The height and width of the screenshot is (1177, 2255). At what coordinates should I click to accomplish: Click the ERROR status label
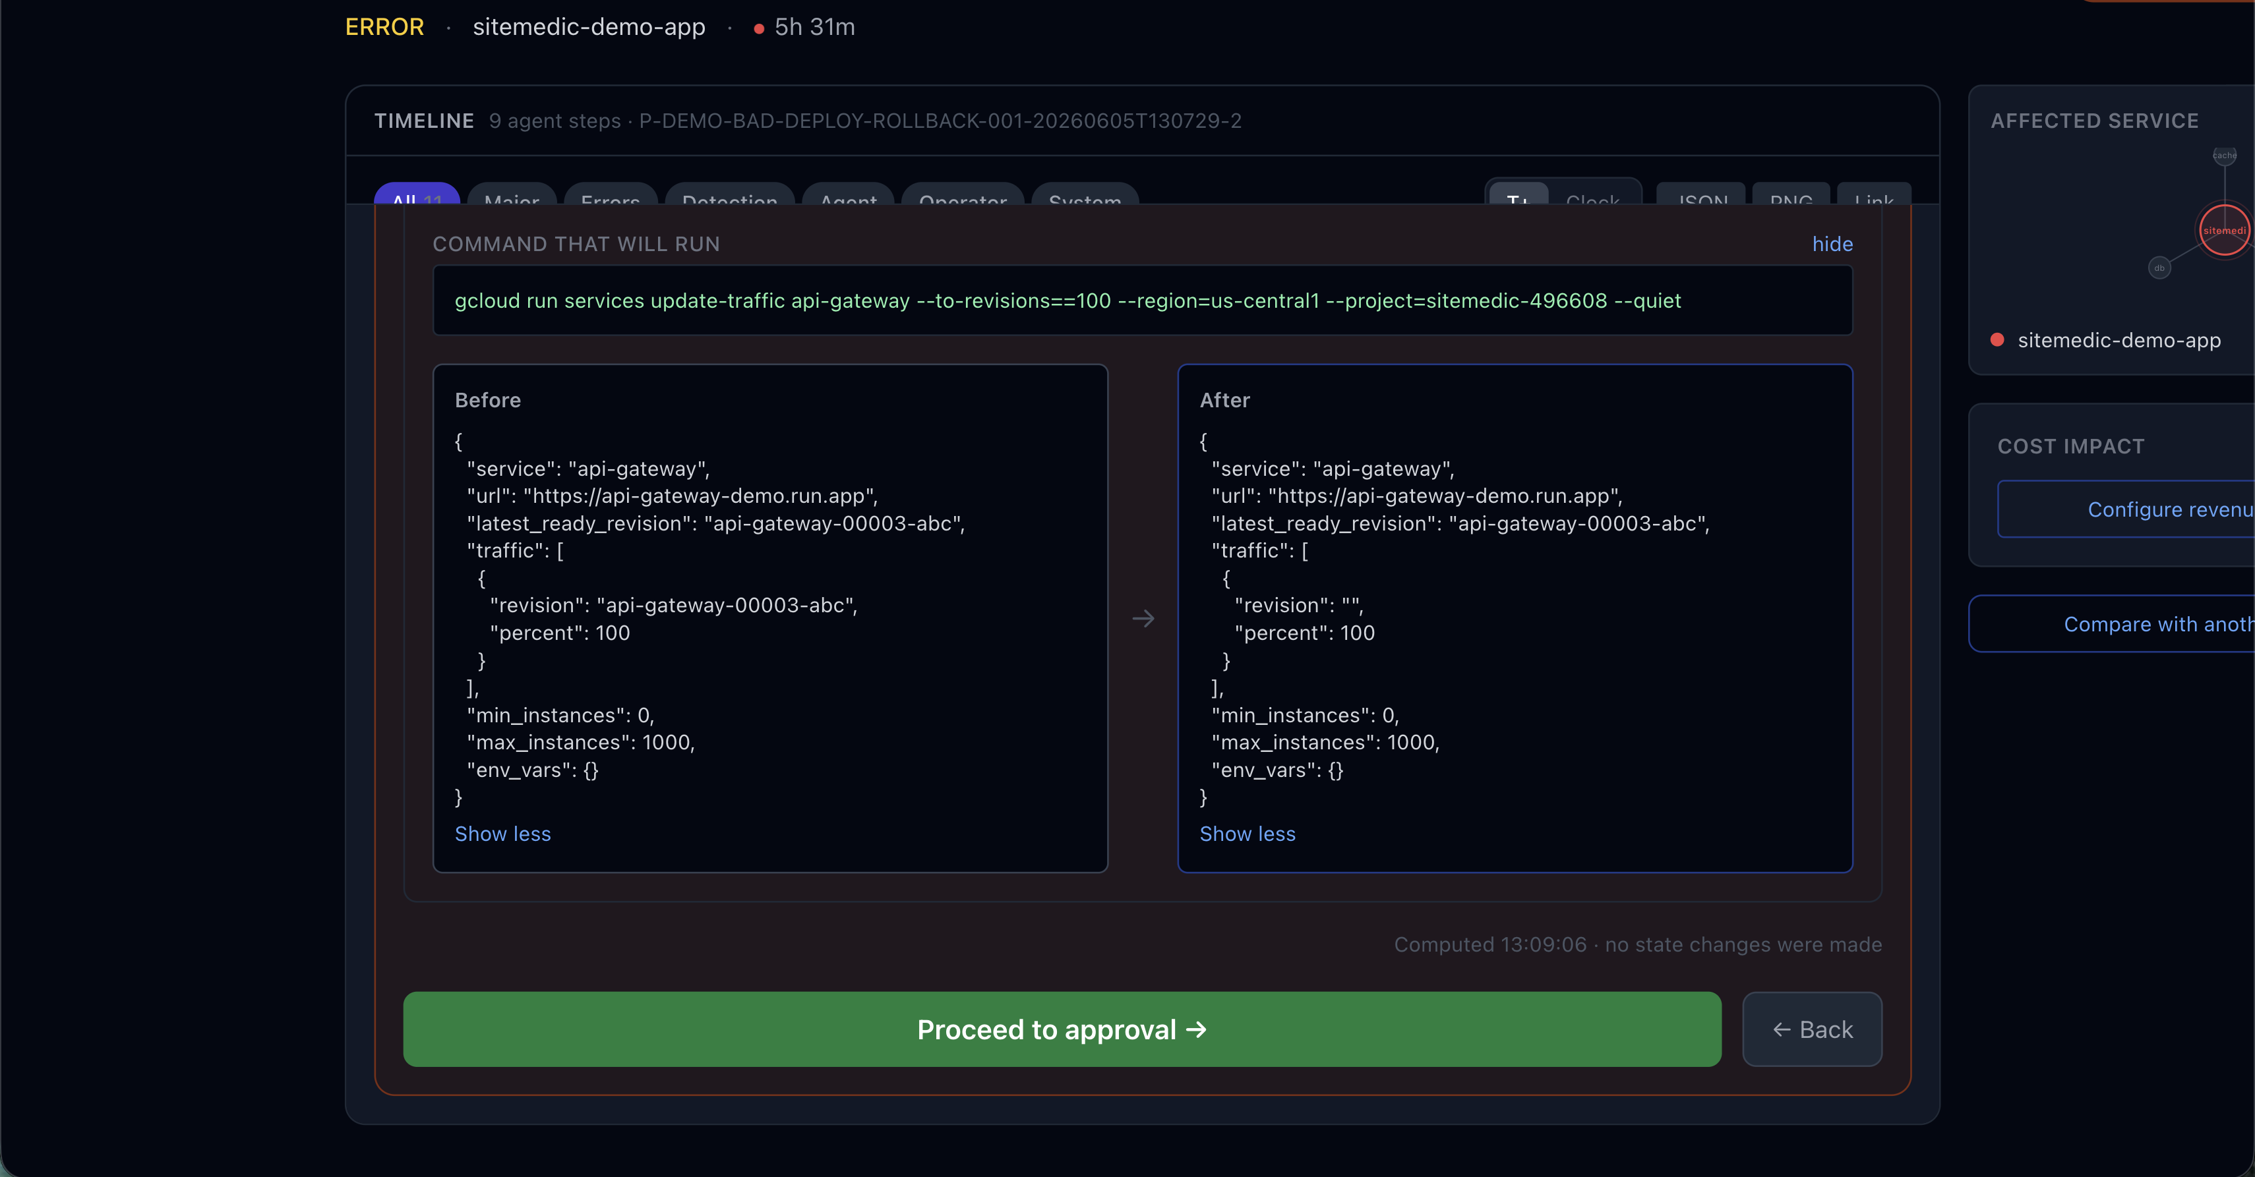[x=384, y=27]
